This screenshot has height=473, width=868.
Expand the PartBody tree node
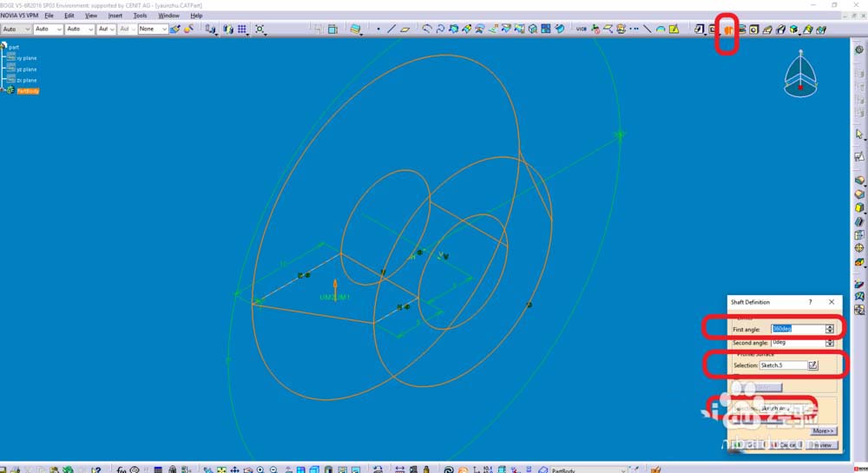[x=3, y=90]
